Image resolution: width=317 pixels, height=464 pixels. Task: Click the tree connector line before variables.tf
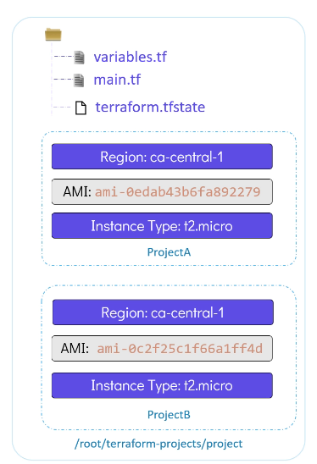(64, 56)
